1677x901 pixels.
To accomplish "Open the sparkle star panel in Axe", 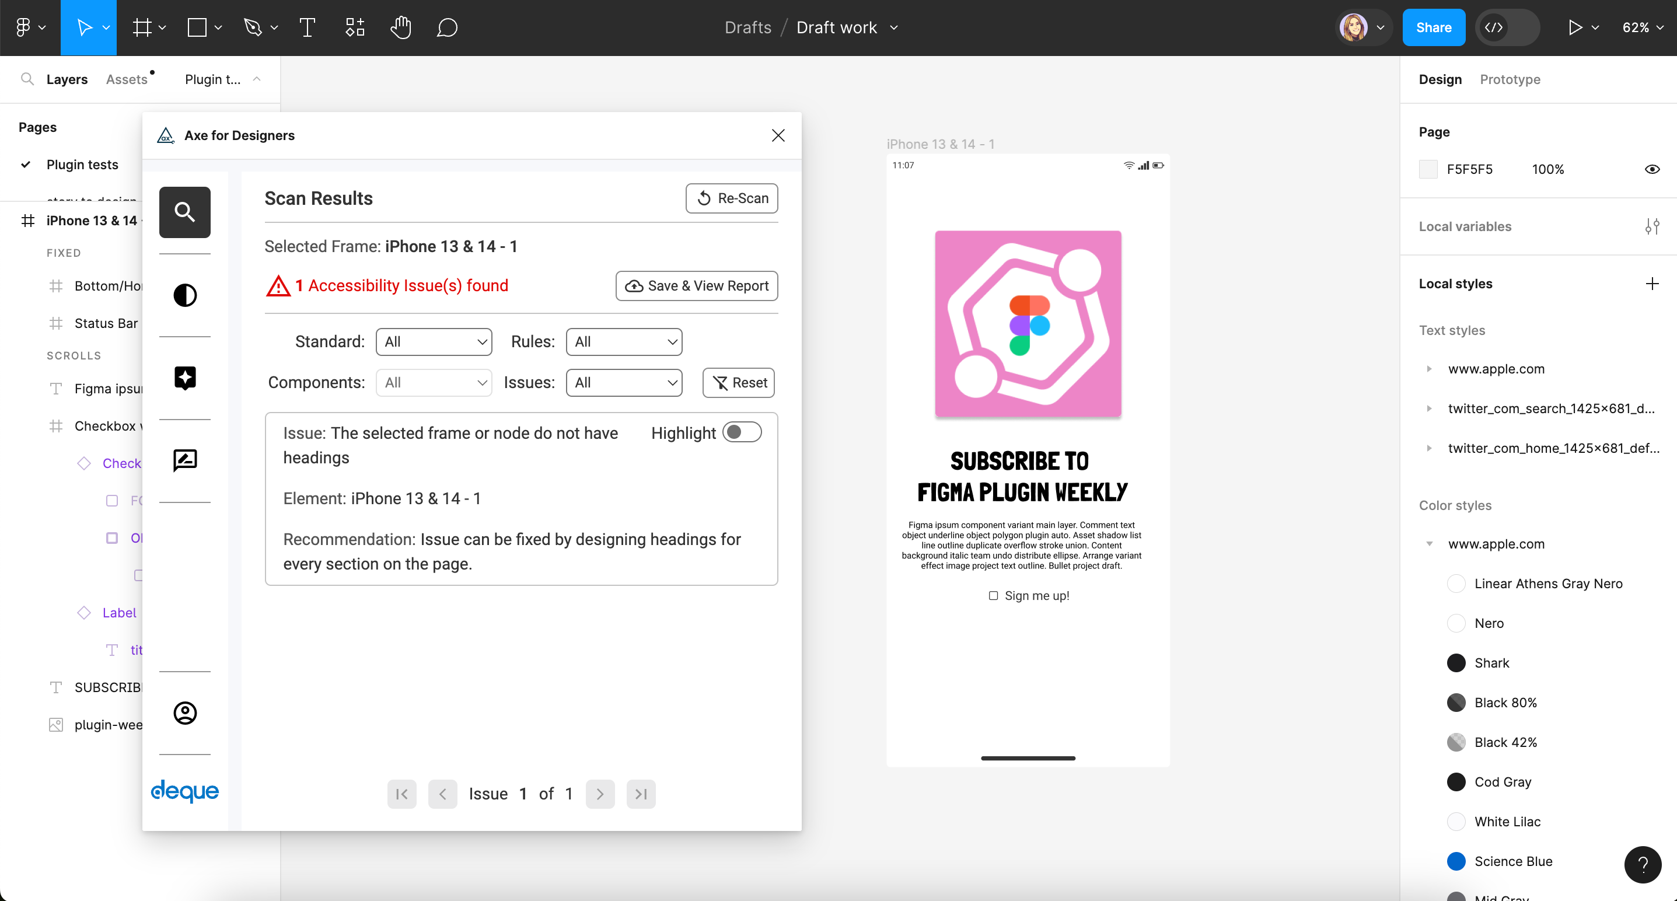I will tap(185, 378).
